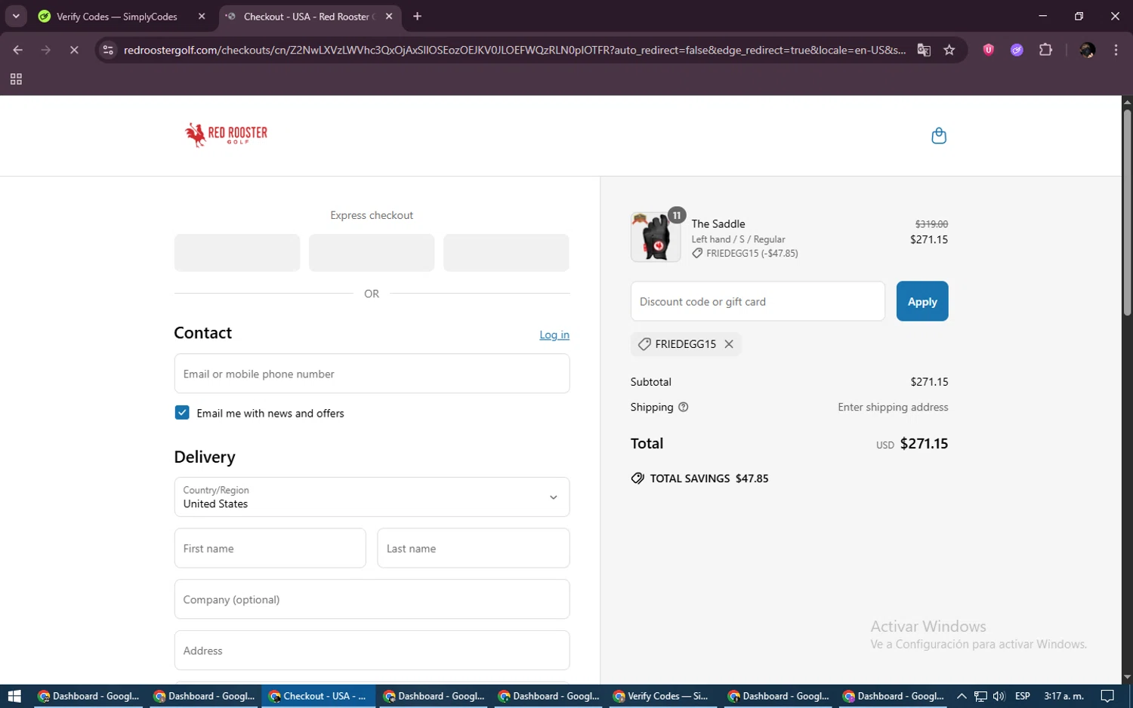Focus the Last name field
This screenshot has height=708, width=1133.
click(474, 548)
